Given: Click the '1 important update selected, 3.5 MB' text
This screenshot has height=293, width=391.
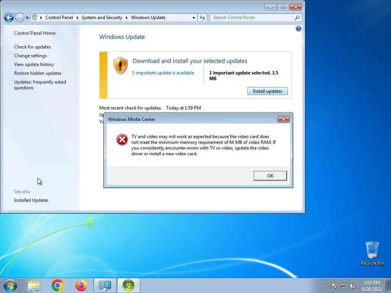Looking at the screenshot, I should click(x=244, y=76).
